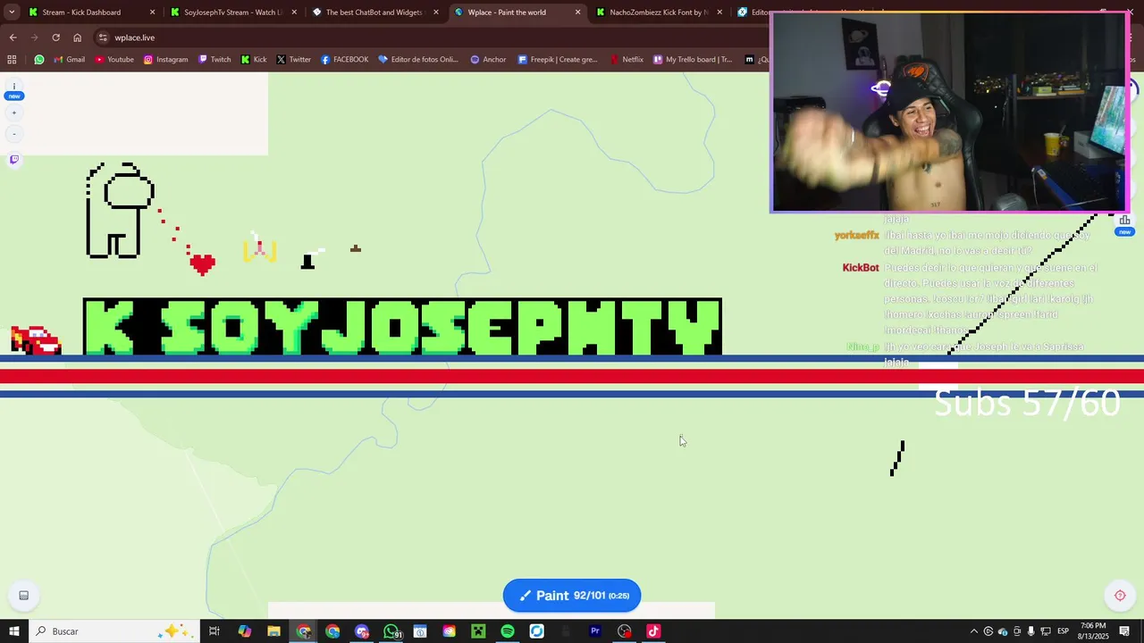This screenshot has width=1144, height=643.
Task: Open the Twitch bookmark
Action: (214, 60)
